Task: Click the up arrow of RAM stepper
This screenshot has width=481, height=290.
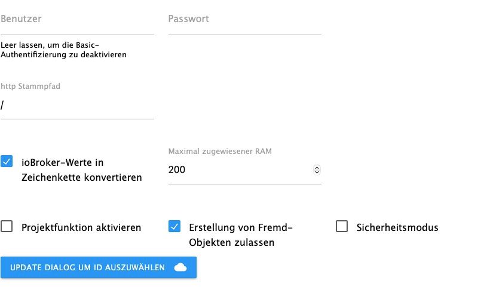Action: (317, 167)
